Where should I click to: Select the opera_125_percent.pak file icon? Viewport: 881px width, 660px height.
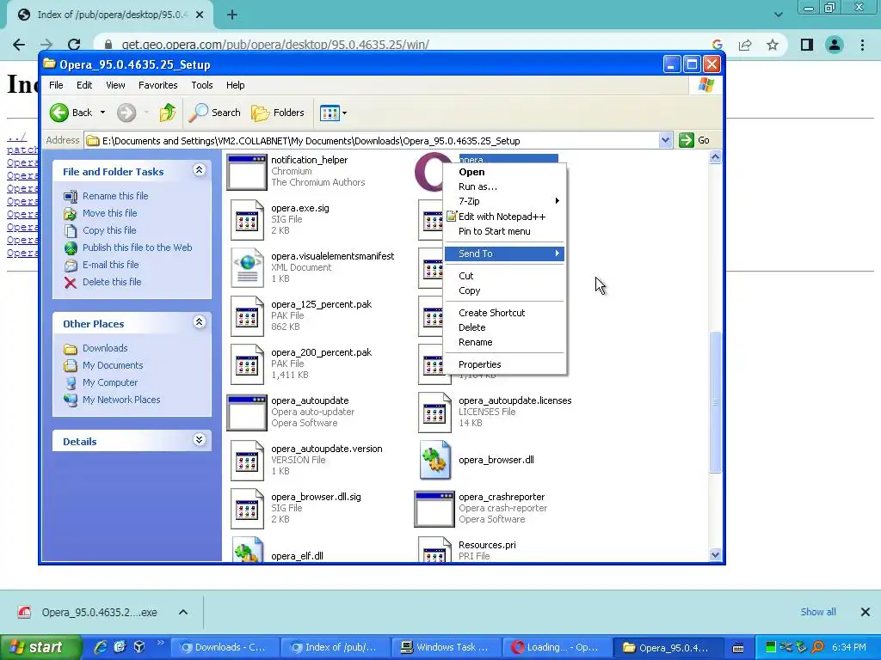tap(247, 316)
